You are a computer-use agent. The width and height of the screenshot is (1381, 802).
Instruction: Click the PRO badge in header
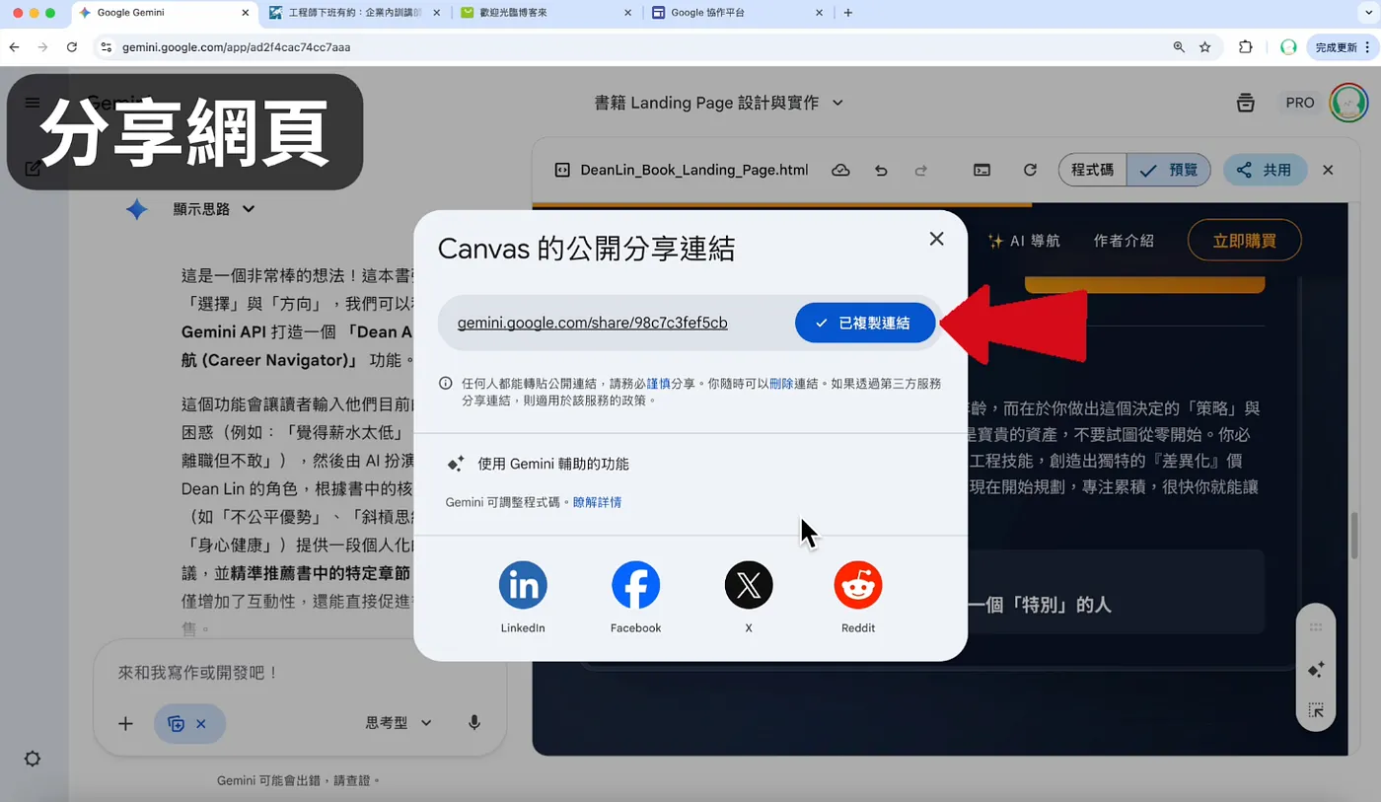(x=1300, y=103)
